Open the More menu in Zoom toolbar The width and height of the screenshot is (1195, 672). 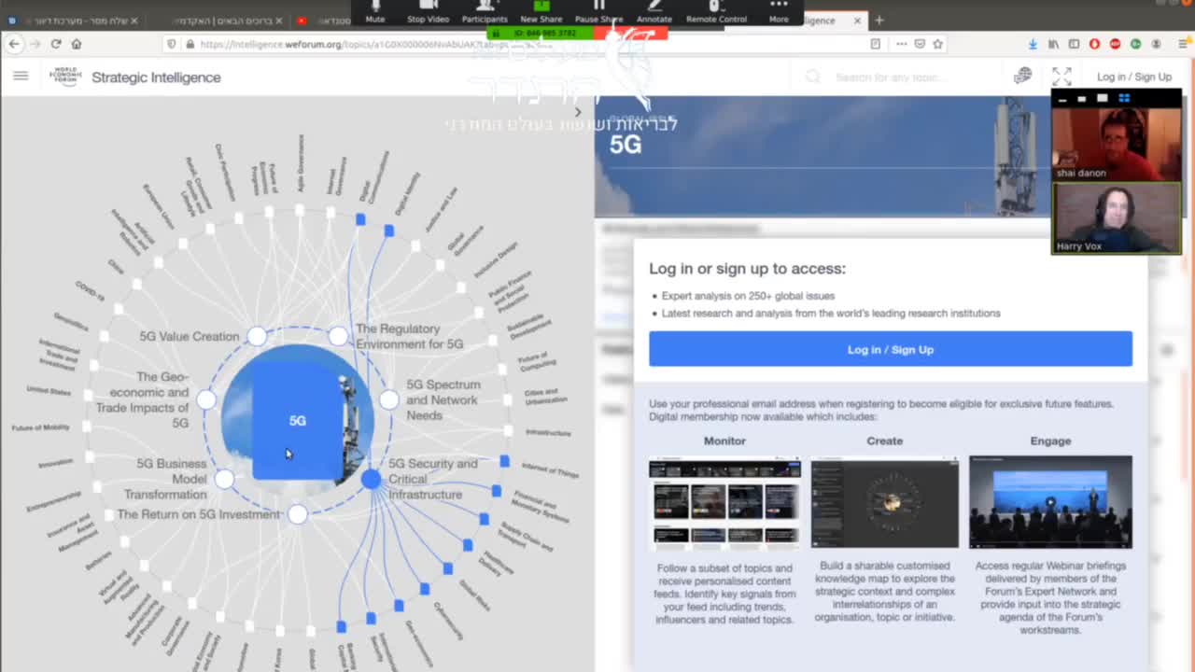point(779,11)
